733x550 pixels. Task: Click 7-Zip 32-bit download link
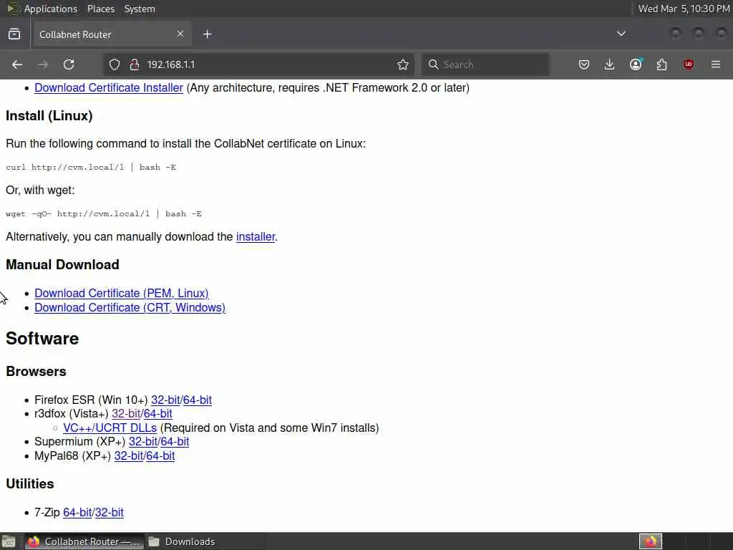110,513
